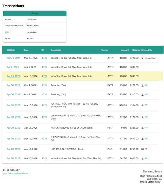Click the Description column header
Viewport: 164px width, 184px height.
pyautogui.click(x=56, y=50)
